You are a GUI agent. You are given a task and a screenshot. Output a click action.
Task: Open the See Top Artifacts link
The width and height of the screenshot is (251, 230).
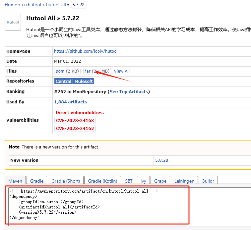[129, 92]
